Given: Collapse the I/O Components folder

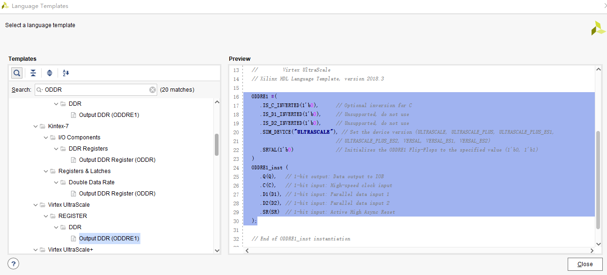Looking at the screenshot, I should coord(46,137).
